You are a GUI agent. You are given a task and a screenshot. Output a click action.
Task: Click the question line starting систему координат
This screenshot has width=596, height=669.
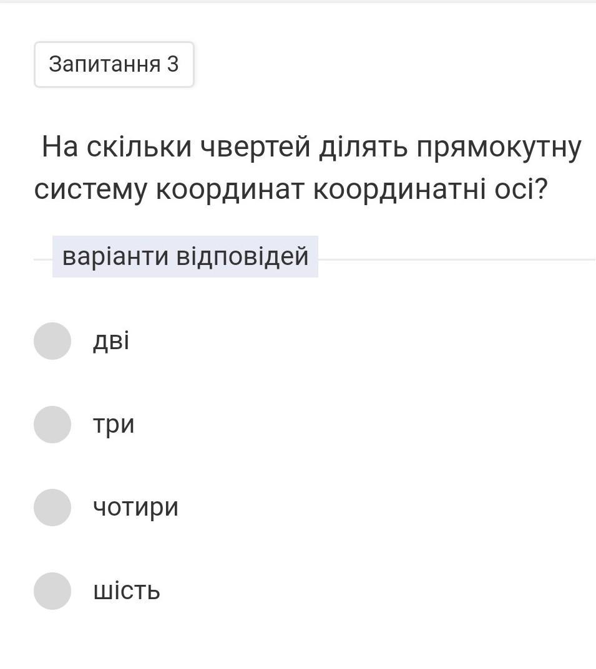coord(291,190)
